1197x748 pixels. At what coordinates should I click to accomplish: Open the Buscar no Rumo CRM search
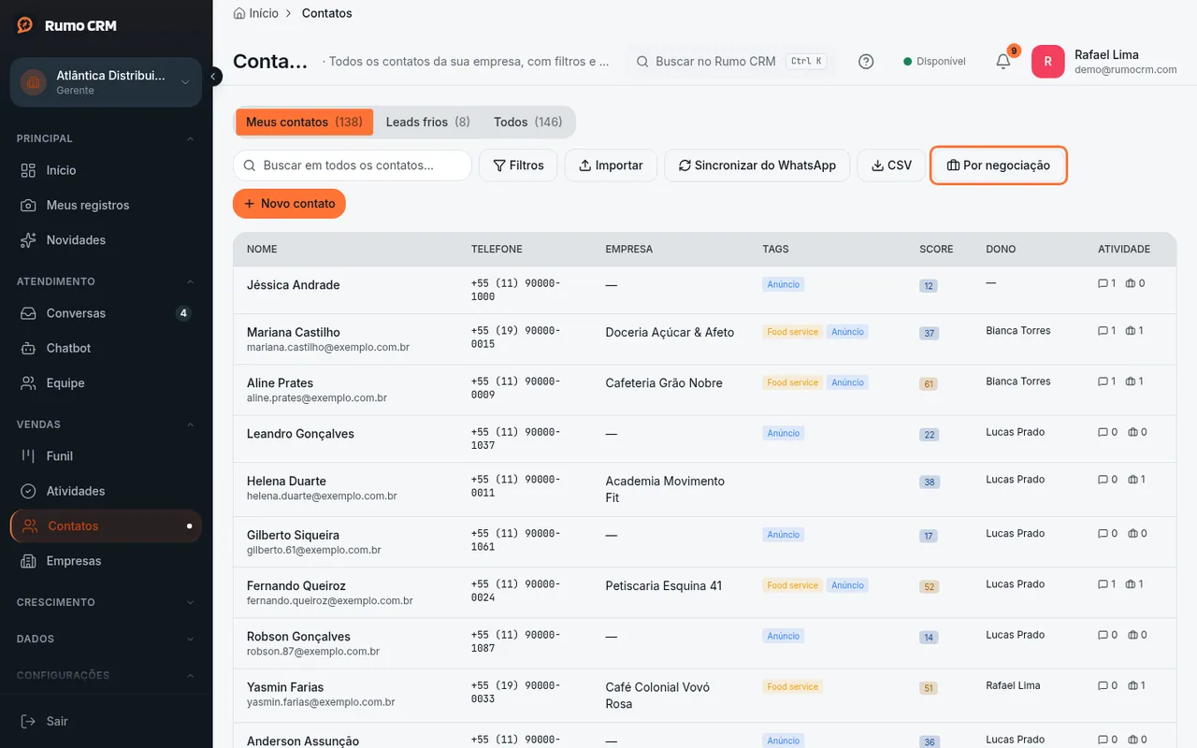point(730,62)
